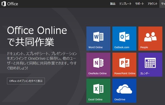Click the Office Online で共同作業 heading
Screen dimensions: 165x105
37,36
